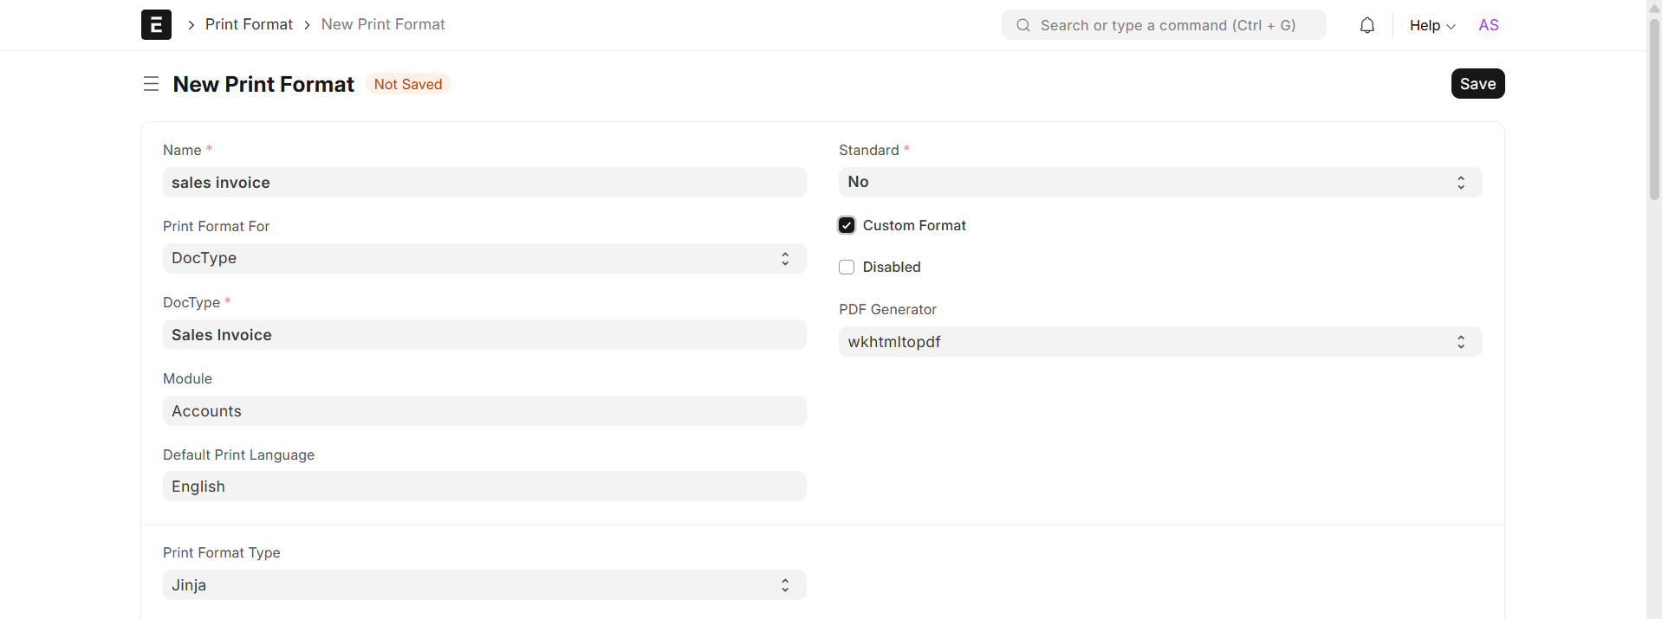The height and width of the screenshot is (619, 1662).
Task: Go to Print Format breadcrumb
Action: [249, 24]
